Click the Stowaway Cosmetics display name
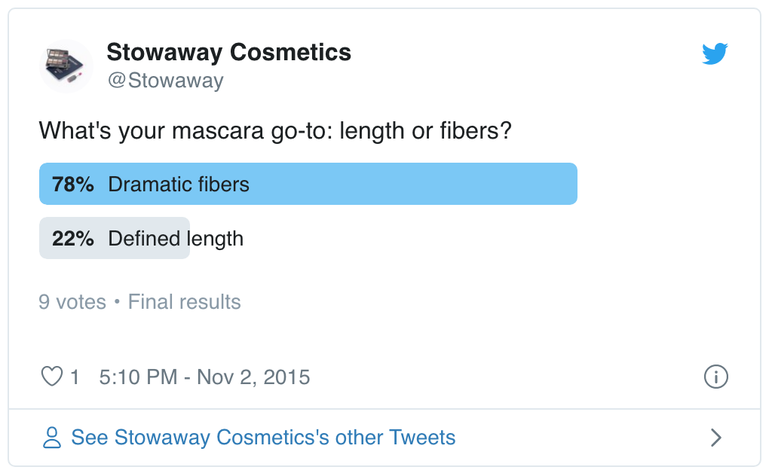Screen dimensions: 772x476 point(228,53)
